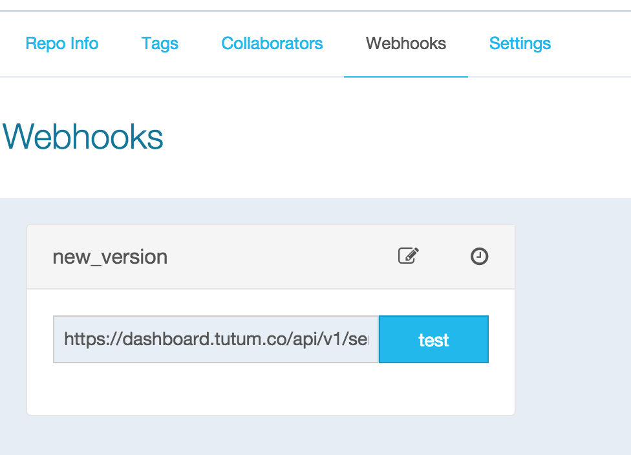Open the Repo Info tab
This screenshot has width=631, height=455.
tap(61, 43)
